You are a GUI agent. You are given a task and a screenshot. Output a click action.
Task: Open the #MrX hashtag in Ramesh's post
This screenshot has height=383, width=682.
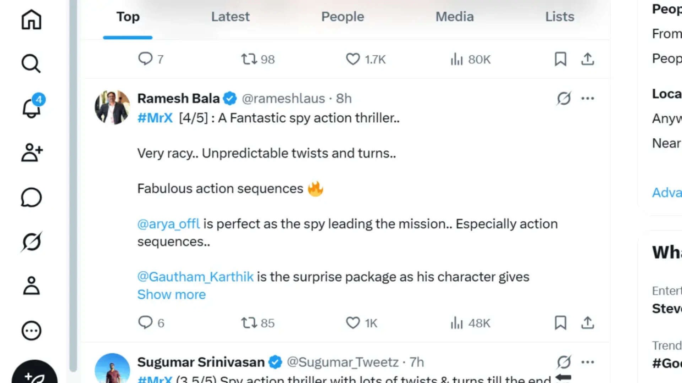click(155, 118)
